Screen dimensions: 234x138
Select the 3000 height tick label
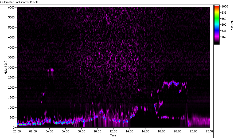coord(11,68)
